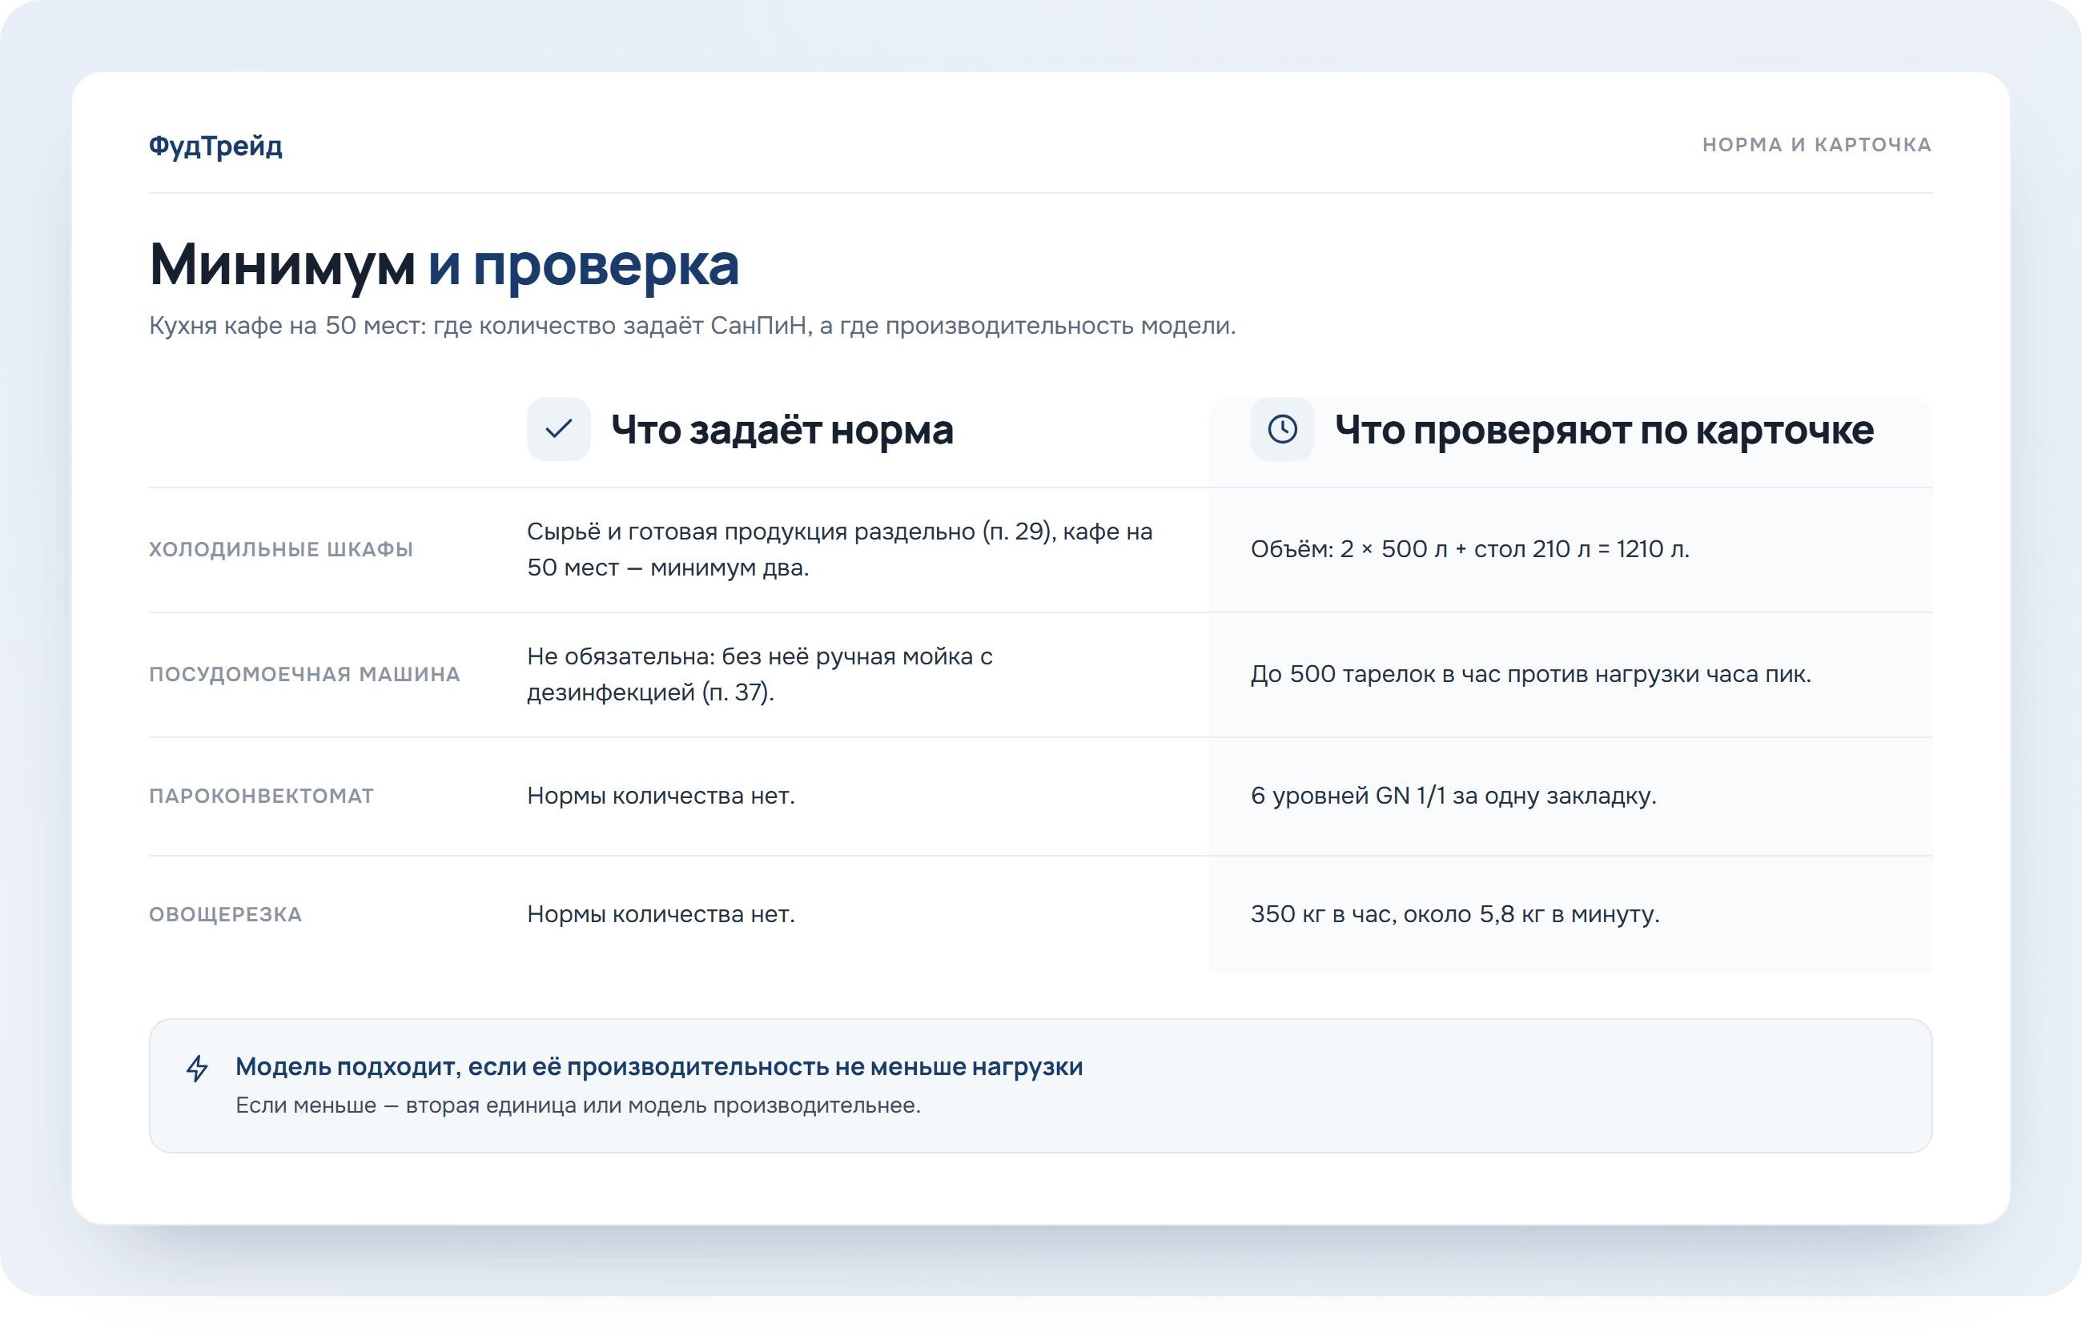Click the subtitle about Кухня кафе на 50 мест
The image size is (2082, 1336).
(x=692, y=325)
